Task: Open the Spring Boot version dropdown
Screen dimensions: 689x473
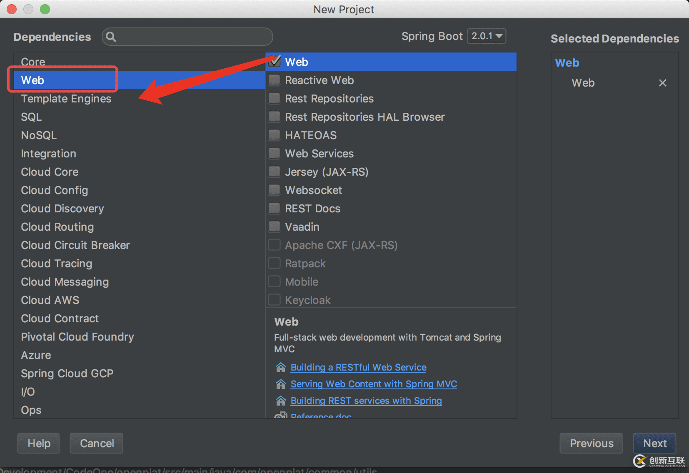Action: click(x=487, y=36)
